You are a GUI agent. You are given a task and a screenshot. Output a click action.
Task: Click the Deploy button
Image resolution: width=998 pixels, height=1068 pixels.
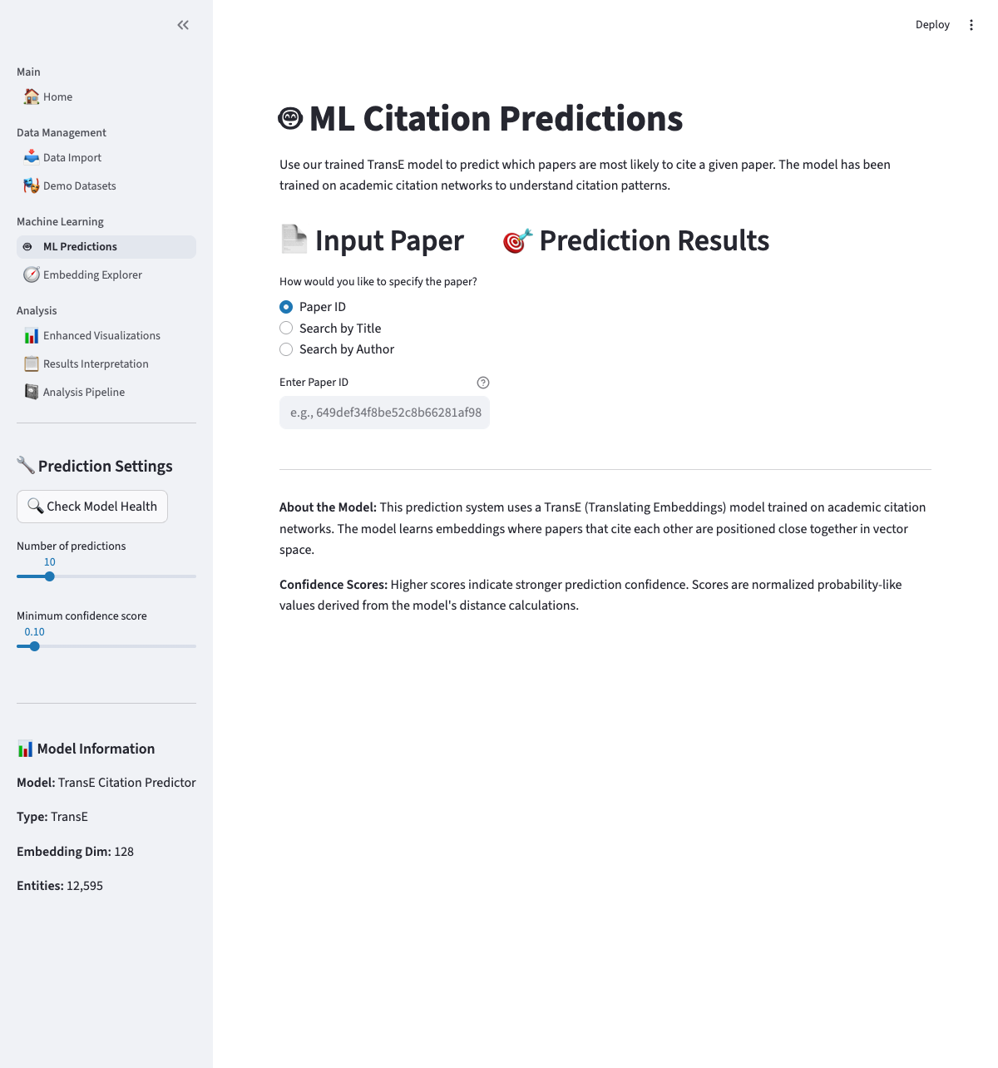(932, 25)
